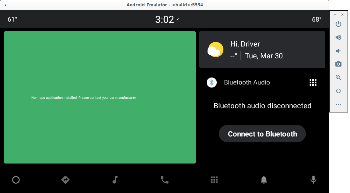Open the Media music note icon
Viewport: 350px width, 193px height.
coord(115,180)
